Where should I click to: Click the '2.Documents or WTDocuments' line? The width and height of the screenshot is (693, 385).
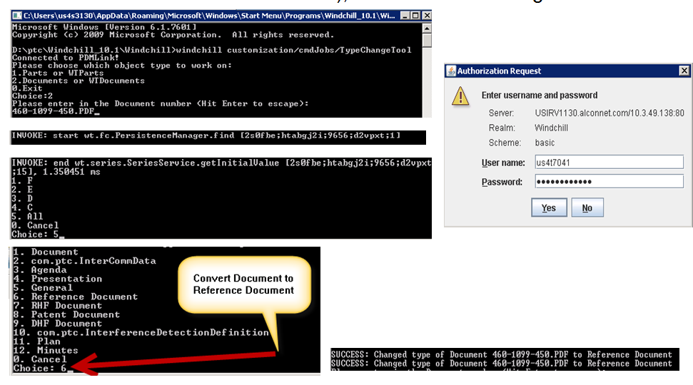click(x=79, y=81)
